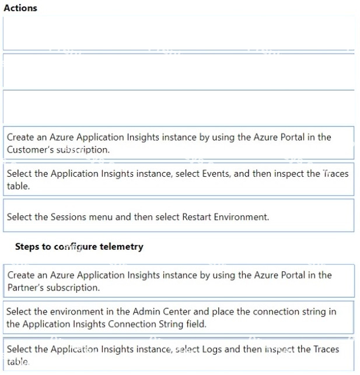Select the Customer's subscription Application Insights action

point(179,143)
